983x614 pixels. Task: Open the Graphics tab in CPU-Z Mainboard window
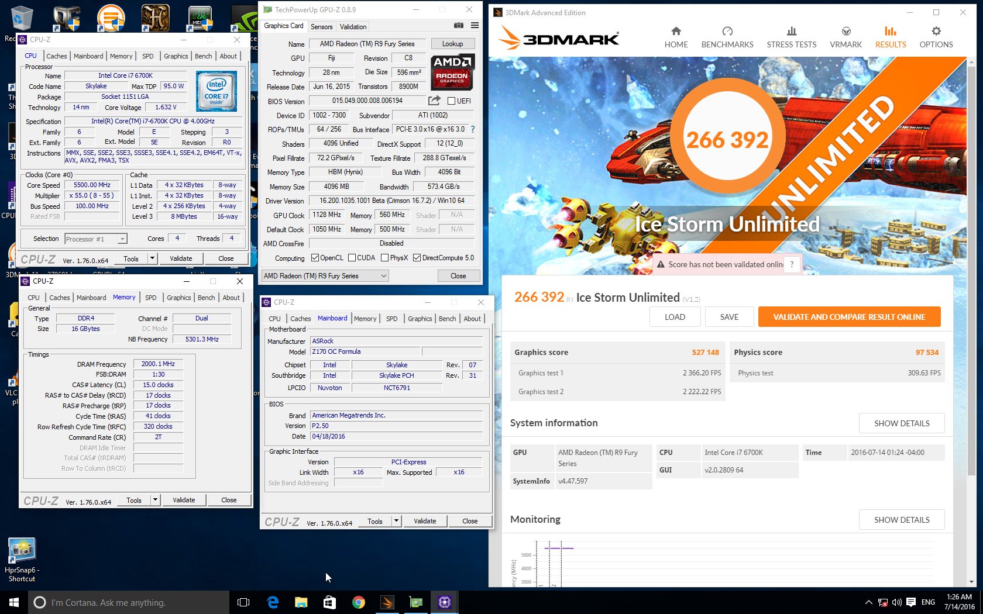click(x=420, y=319)
